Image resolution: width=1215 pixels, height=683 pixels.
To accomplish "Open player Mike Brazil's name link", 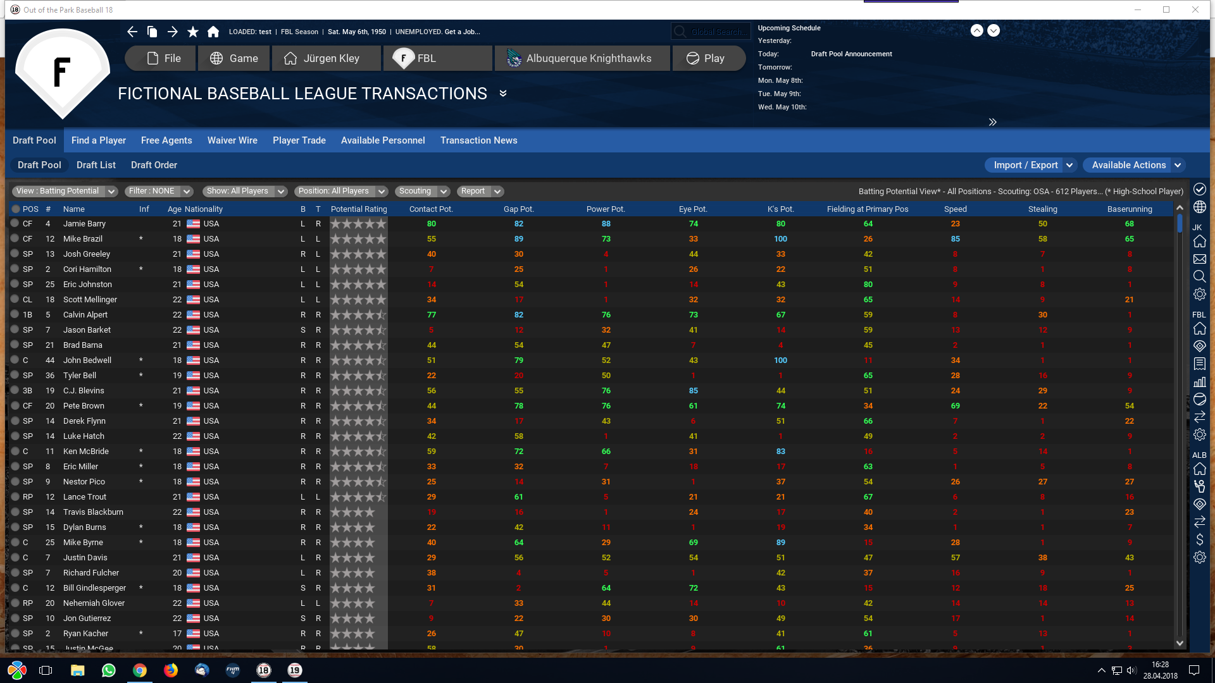I will (x=83, y=239).
